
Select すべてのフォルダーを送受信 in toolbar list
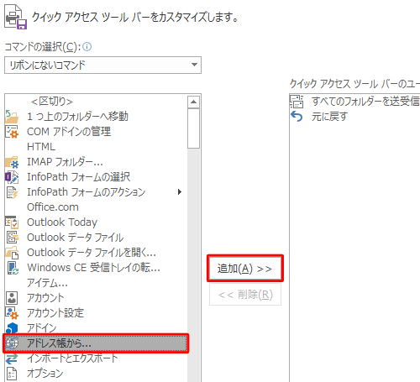coord(354,102)
